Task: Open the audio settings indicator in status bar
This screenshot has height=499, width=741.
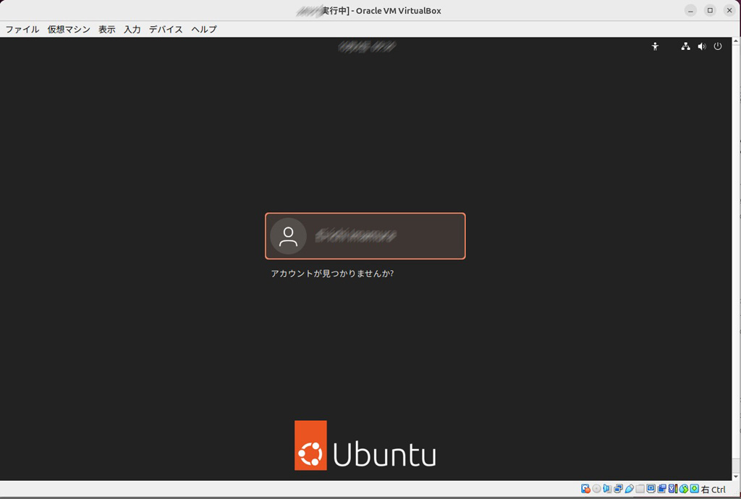Action: 607,489
